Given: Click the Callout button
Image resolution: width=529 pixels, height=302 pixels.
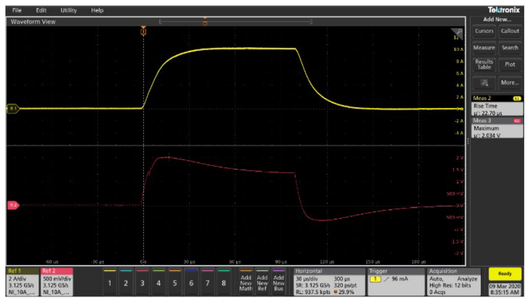Looking at the screenshot, I should pyautogui.click(x=510, y=31).
